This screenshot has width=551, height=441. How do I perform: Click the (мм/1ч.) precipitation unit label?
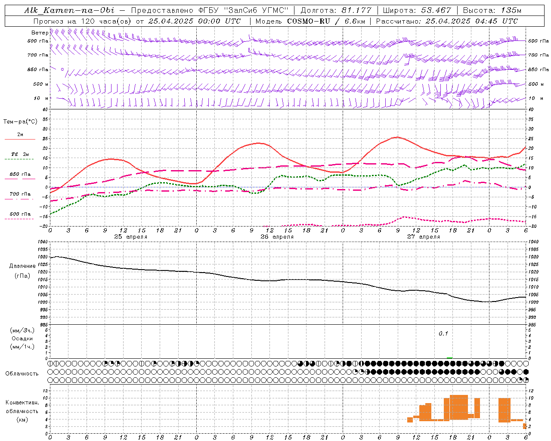[x=22, y=347]
